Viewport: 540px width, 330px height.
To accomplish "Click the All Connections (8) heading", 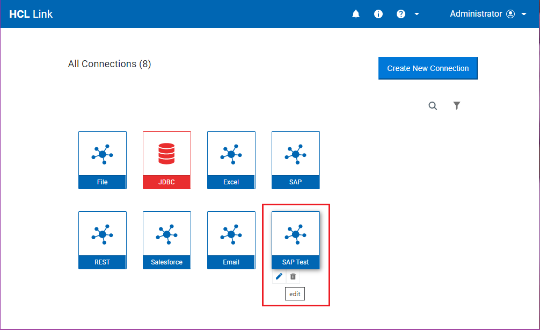I will [110, 64].
